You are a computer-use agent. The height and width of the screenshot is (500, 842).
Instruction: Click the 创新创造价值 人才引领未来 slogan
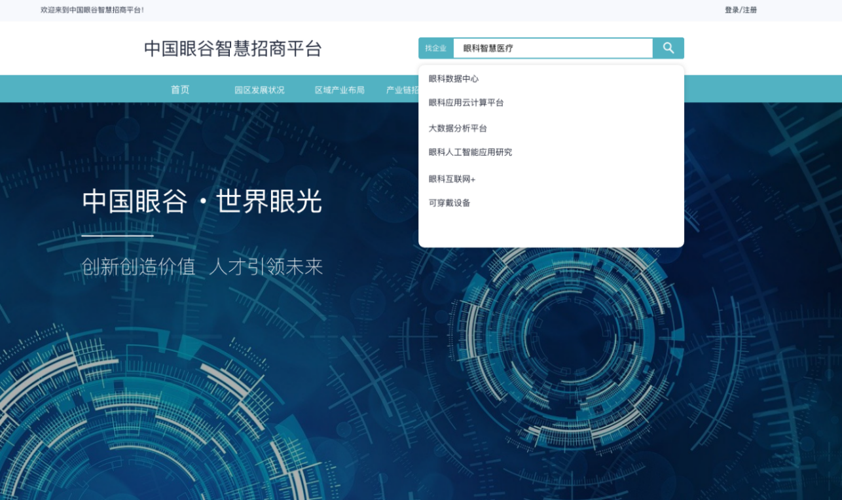click(x=202, y=266)
